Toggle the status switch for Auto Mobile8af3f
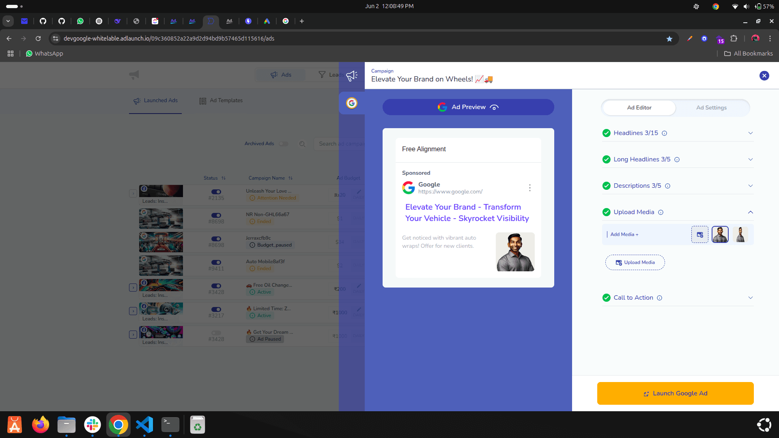This screenshot has height=438, width=779. click(216, 262)
